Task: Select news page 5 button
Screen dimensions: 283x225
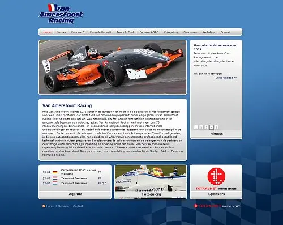Action: 217,128
